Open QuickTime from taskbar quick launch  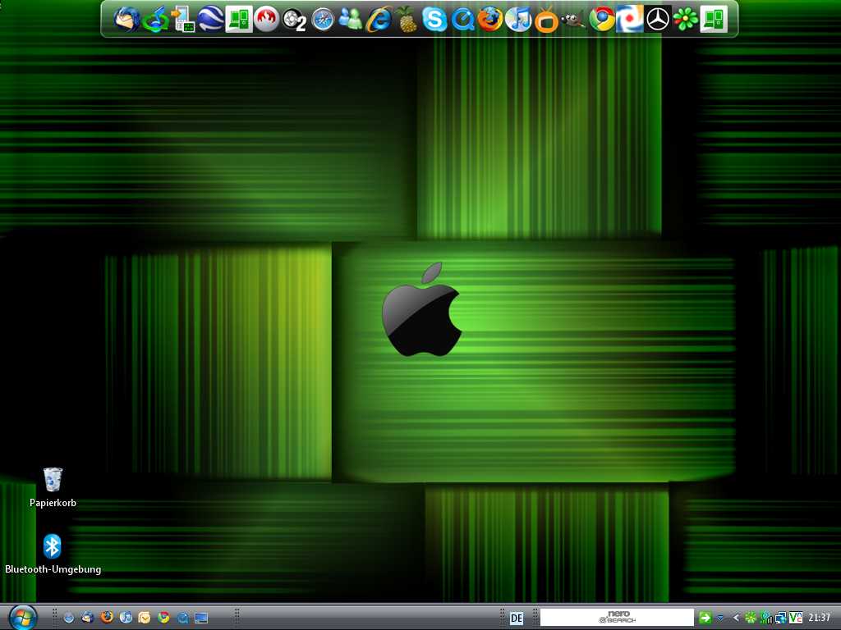point(182,618)
